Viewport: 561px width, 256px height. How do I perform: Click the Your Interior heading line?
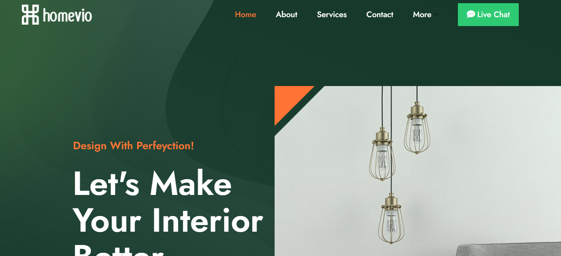(168, 221)
